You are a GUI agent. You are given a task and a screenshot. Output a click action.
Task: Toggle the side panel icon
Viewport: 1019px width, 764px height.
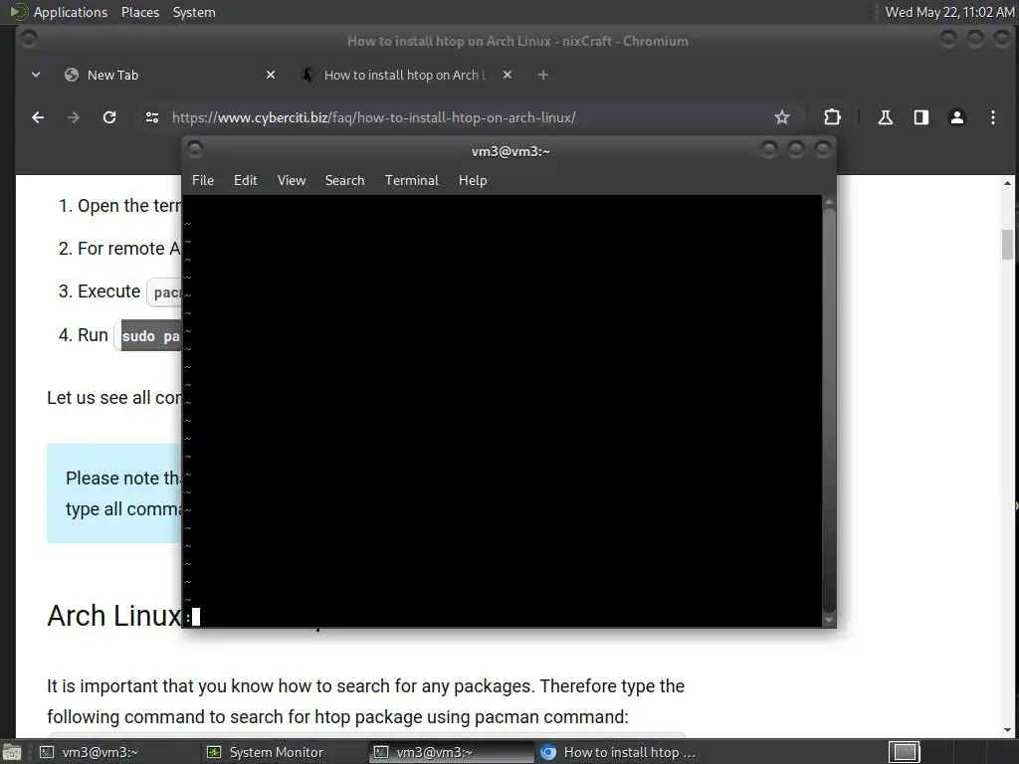[920, 117]
